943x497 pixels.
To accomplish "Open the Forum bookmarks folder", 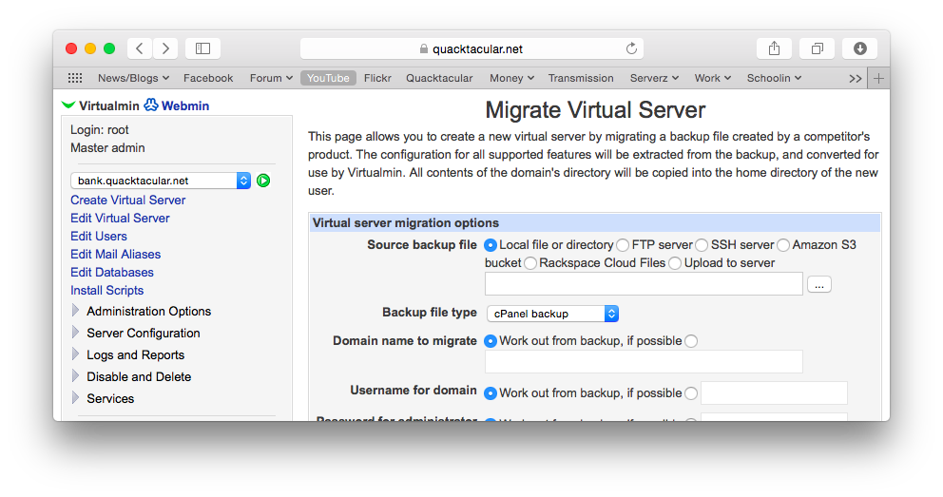I will pos(271,78).
